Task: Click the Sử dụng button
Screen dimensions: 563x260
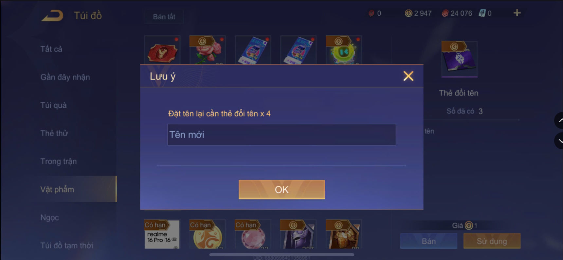Action: (492, 241)
